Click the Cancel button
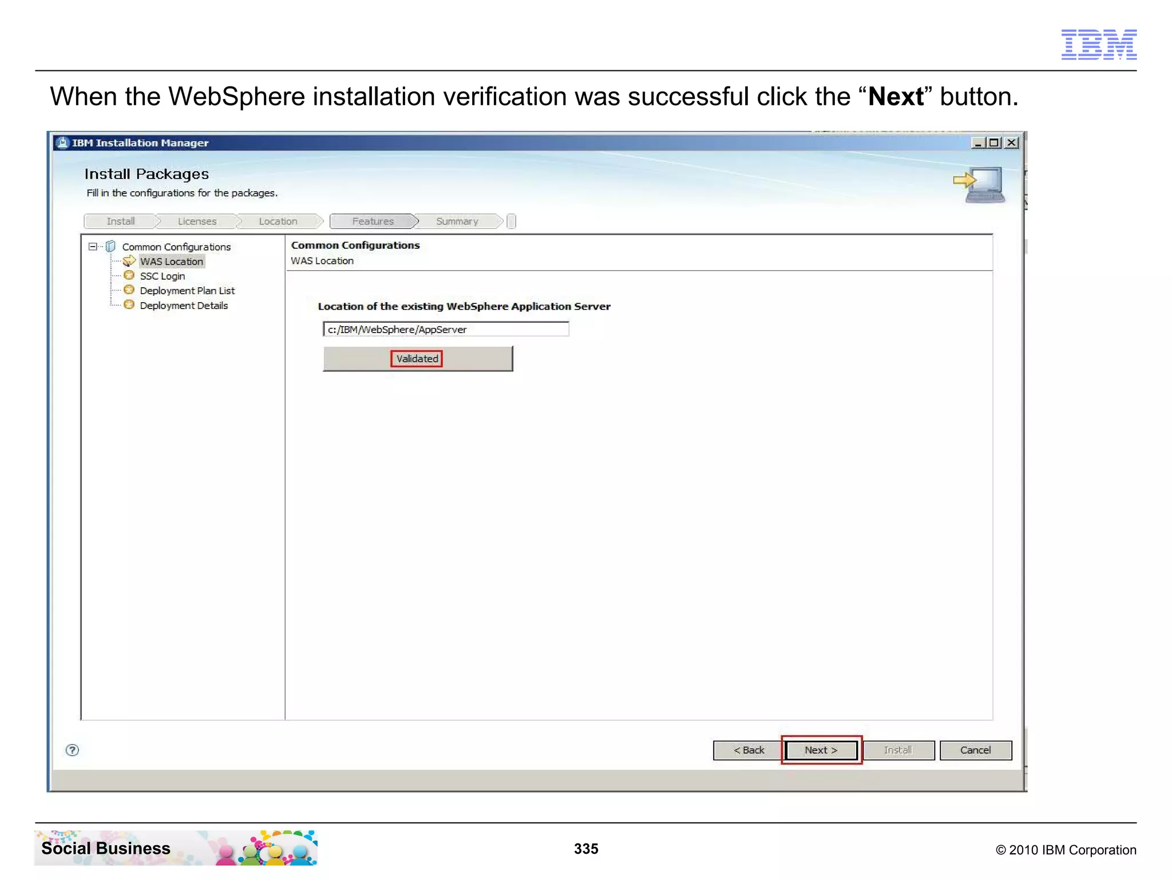Screen dimensions: 1172x879 (x=975, y=750)
